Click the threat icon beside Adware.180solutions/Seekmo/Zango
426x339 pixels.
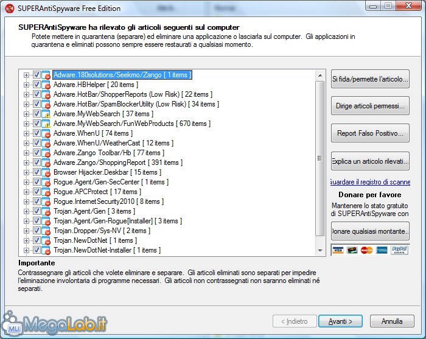click(x=46, y=75)
